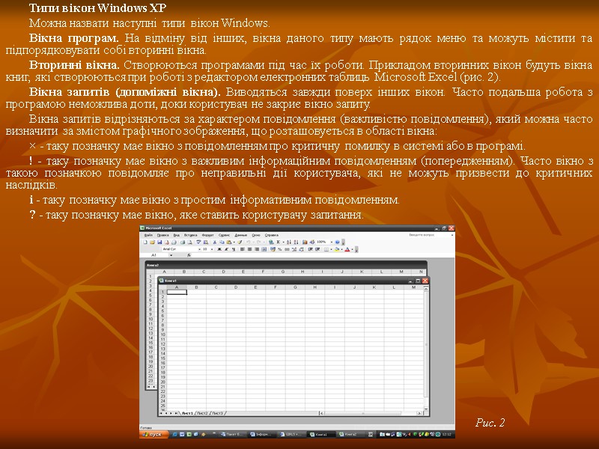
Task: Switch to the Лист2 sheet tab
Action: [204, 413]
